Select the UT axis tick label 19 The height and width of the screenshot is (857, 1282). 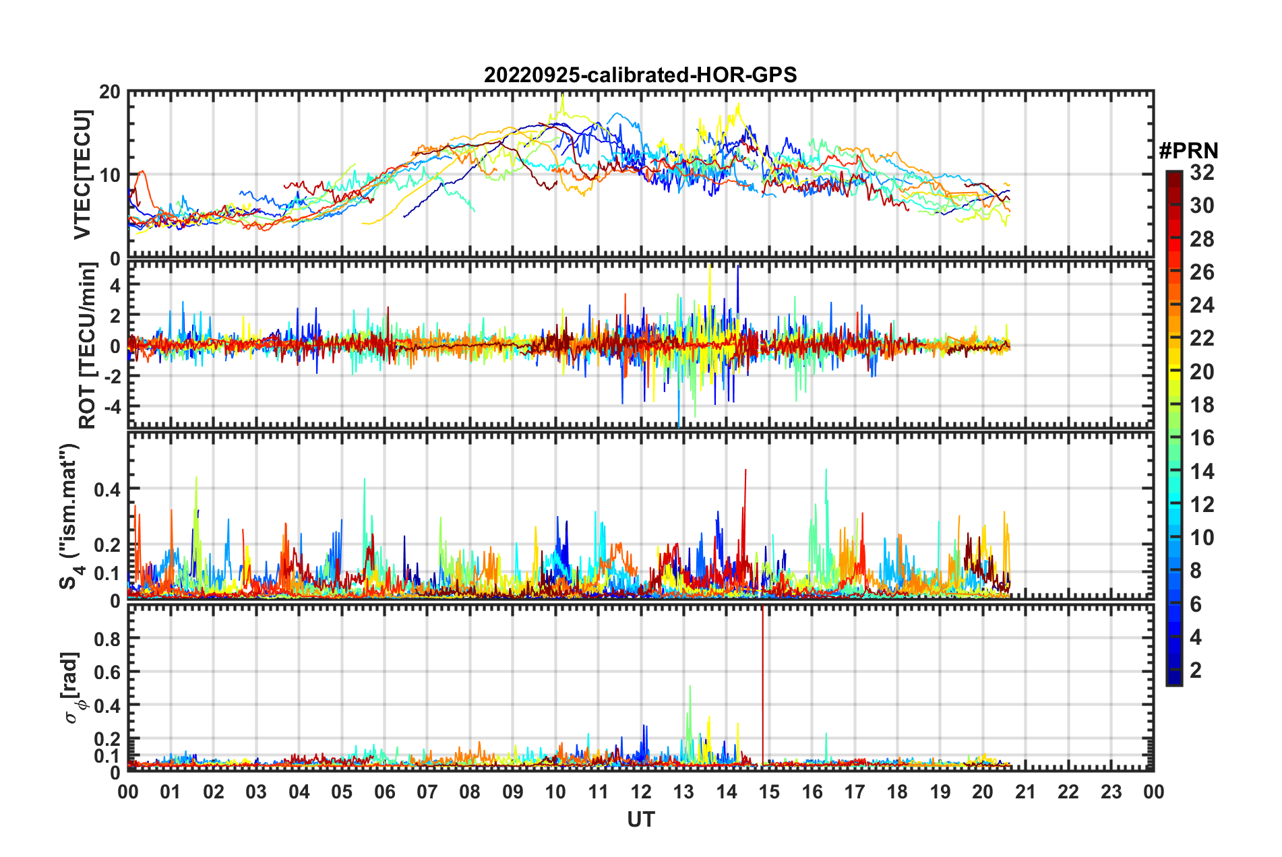pos(940,792)
